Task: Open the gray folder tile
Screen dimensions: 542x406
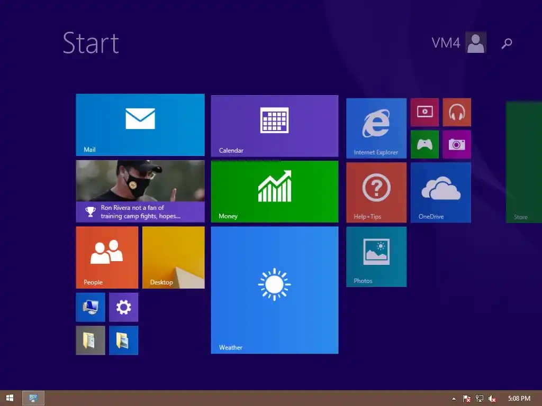Action: pyautogui.click(x=90, y=340)
